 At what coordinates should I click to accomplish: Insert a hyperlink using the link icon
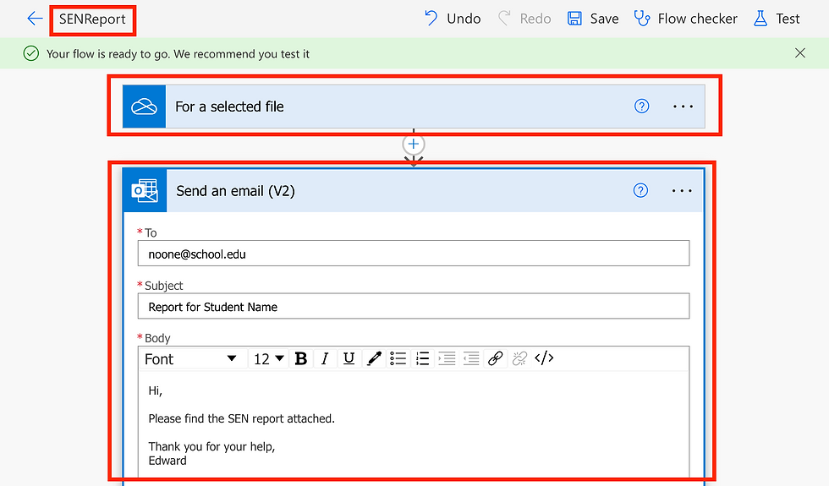[496, 358]
